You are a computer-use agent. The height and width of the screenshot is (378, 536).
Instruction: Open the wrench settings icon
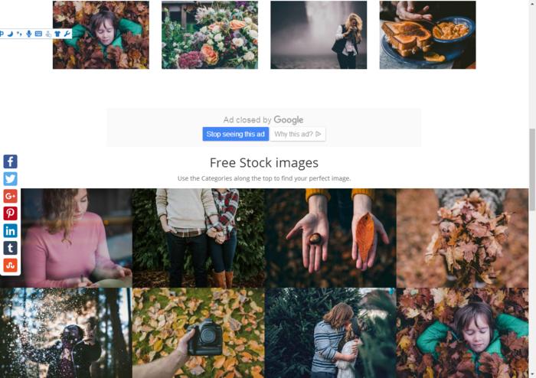pos(67,34)
